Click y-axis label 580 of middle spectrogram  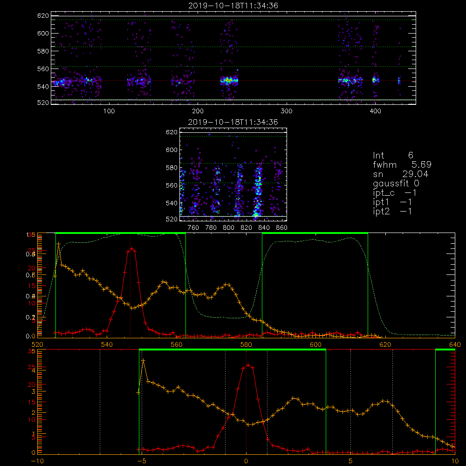(171, 168)
